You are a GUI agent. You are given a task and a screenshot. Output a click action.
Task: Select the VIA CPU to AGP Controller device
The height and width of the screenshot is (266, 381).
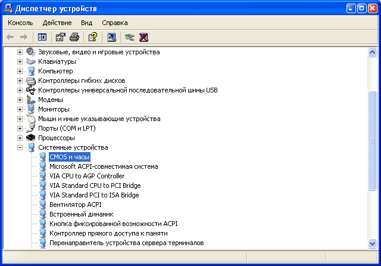coord(87,176)
